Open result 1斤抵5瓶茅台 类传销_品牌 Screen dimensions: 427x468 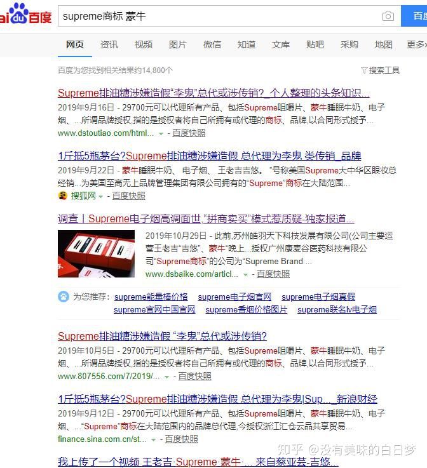[210, 156]
